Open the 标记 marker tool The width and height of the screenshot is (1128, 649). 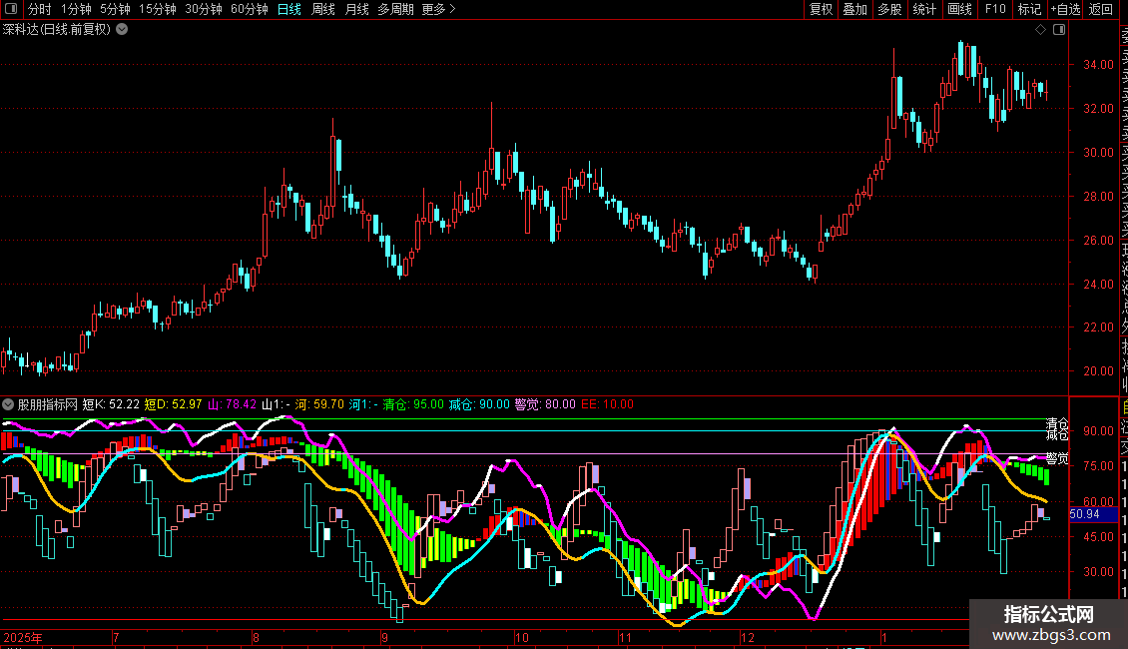click(1028, 10)
